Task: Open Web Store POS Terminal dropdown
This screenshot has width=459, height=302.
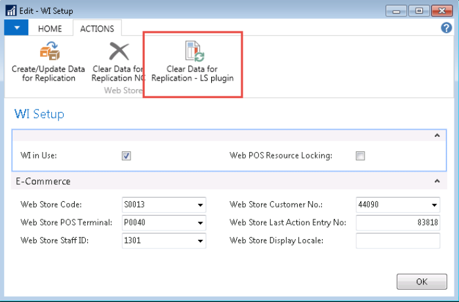Action: click(200, 223)
